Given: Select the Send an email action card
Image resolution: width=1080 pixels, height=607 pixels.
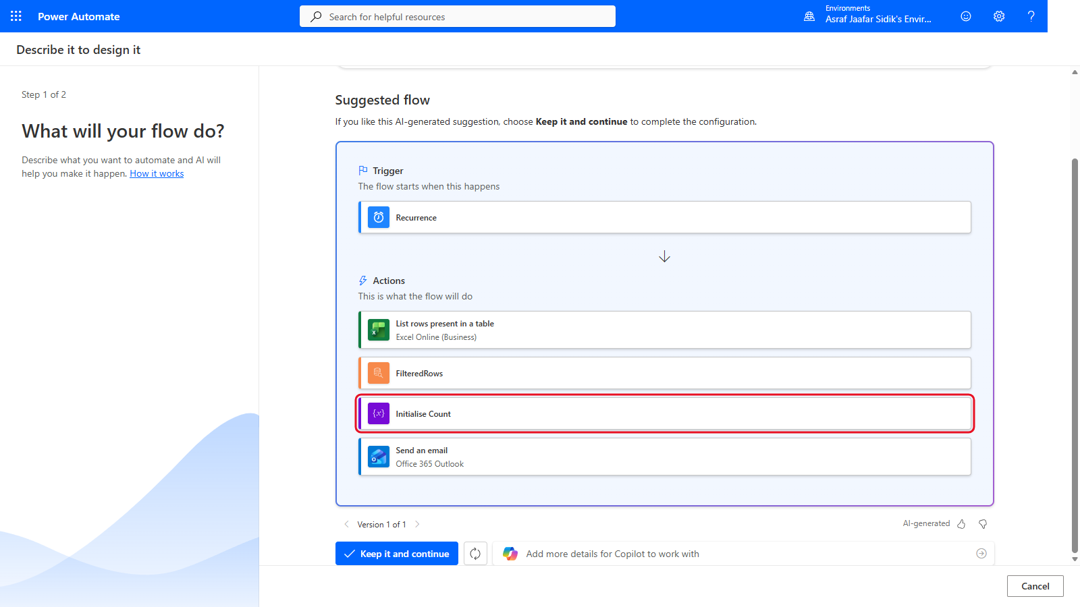Looking at the screenshot, I should pyautogui.click(x=665, y=457).
